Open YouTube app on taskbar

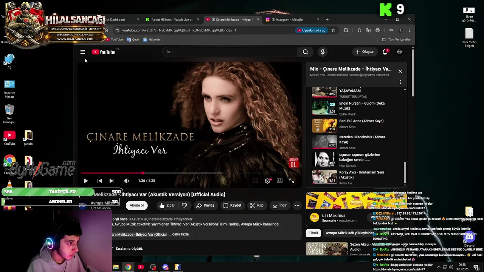pyautogui.click(x=141, y=267)
